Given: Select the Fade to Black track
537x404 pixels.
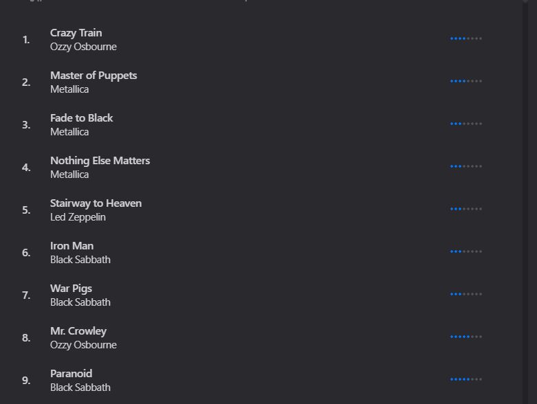Looking at the screenshot, I should pyautogui.click(x=82, y=118).
